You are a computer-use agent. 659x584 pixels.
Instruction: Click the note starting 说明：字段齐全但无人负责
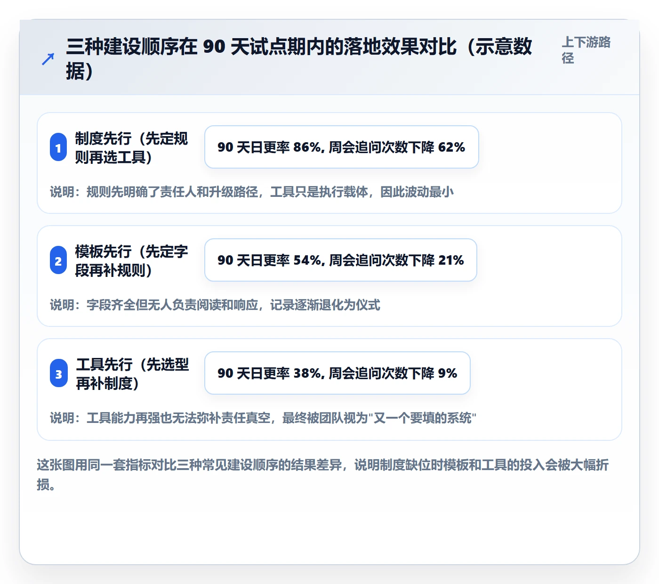pyautogui.click(x=215, y=305)
